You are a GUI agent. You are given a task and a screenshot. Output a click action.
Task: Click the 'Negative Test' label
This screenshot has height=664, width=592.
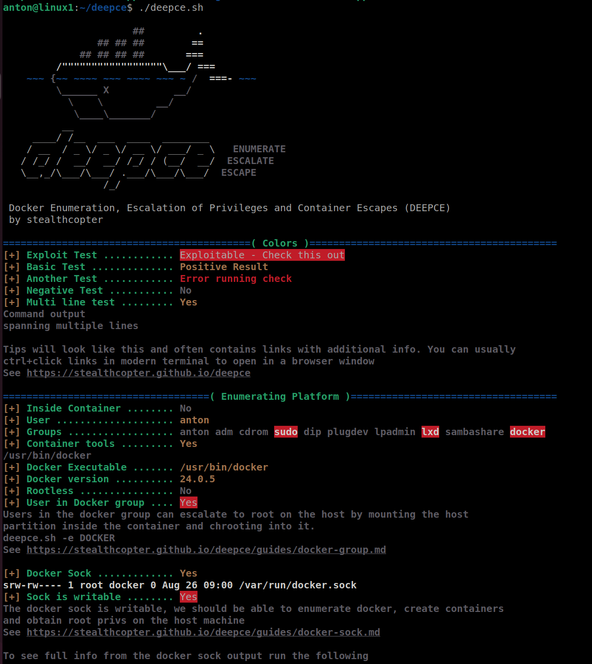65,291
